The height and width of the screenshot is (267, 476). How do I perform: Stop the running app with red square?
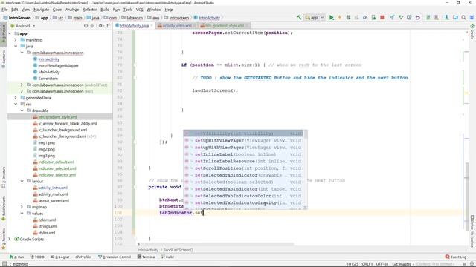pyautogui.click(x=382, y=18)
